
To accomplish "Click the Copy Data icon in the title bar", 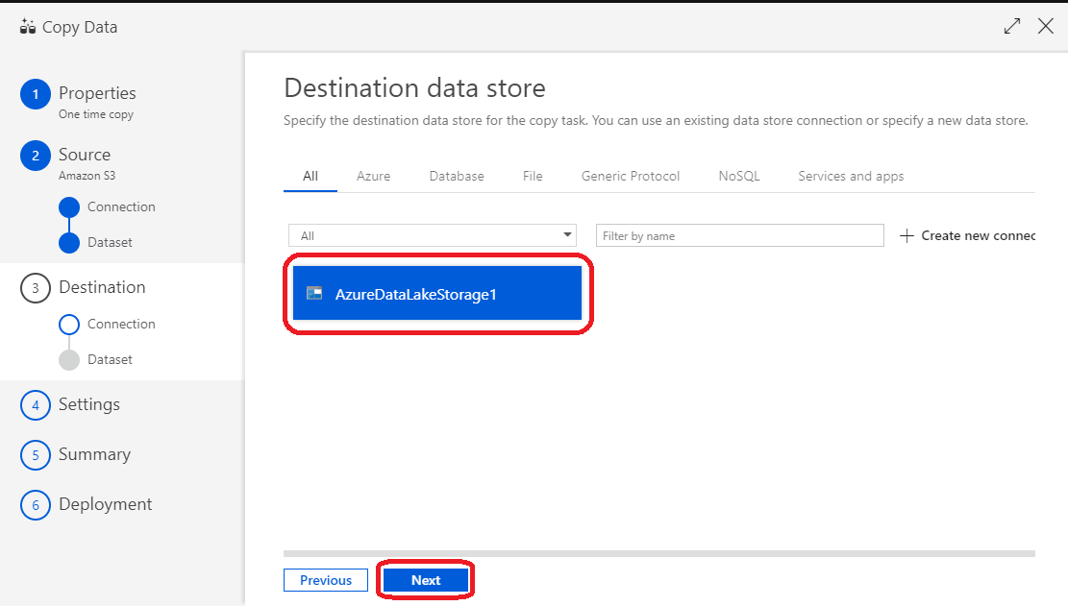I will 26,26.
